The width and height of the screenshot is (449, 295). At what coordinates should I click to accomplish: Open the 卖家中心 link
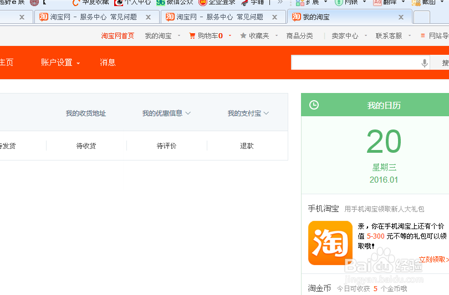(345, 36)
